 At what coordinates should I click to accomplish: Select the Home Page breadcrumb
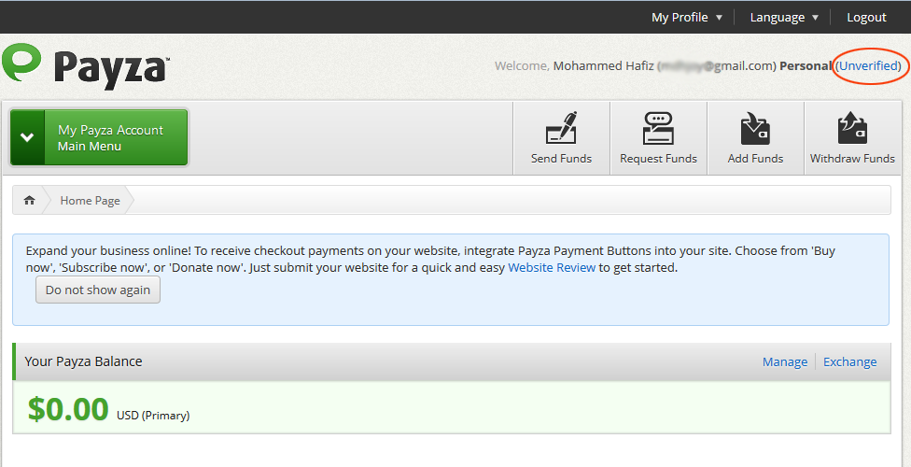coord(90,201)
